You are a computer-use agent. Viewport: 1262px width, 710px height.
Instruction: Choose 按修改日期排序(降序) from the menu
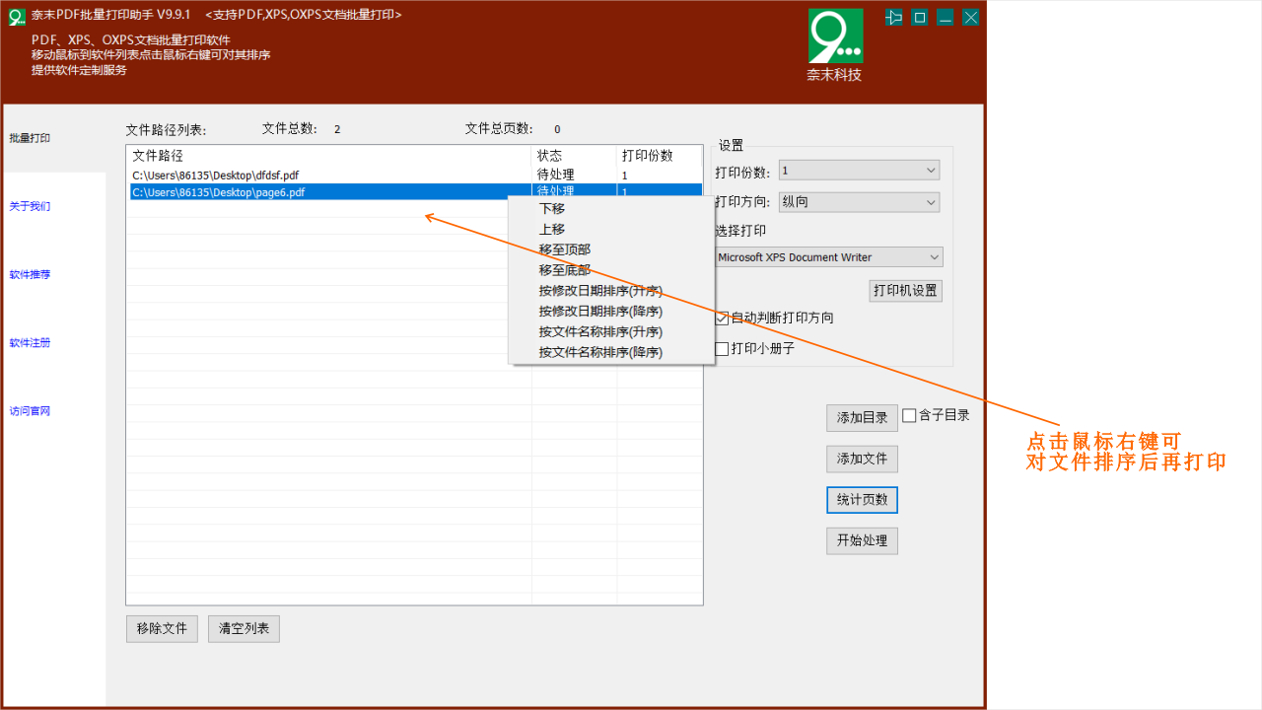pos(601,311)
